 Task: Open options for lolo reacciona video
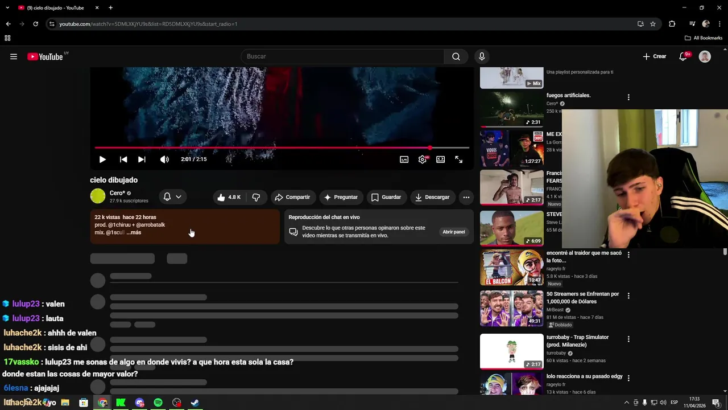628,378
